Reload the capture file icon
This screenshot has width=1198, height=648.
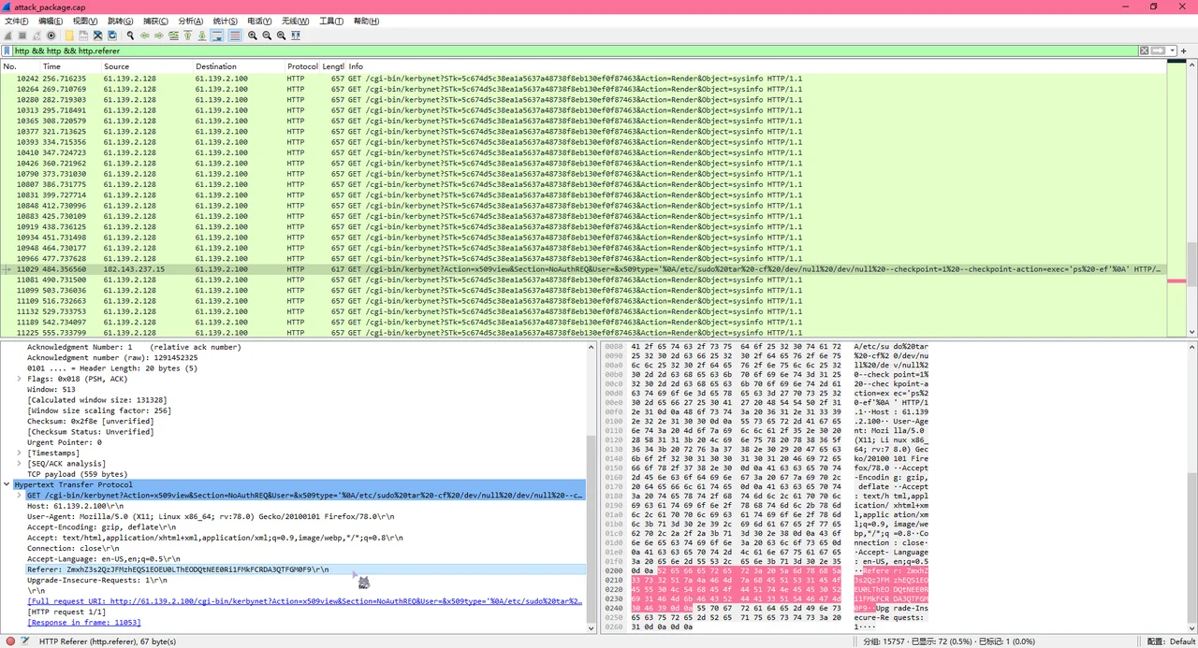tap(111, 36)
